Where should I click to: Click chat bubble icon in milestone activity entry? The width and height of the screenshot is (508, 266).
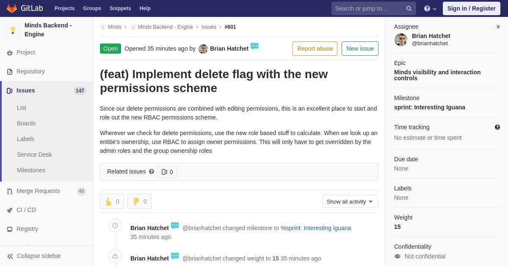coord(175,225)
